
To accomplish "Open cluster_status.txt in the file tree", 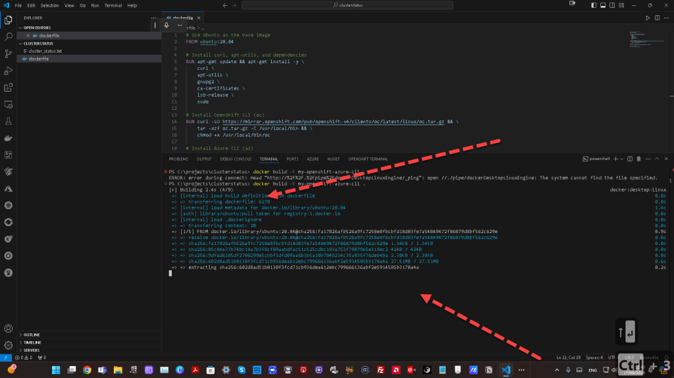I will (45, 51).
